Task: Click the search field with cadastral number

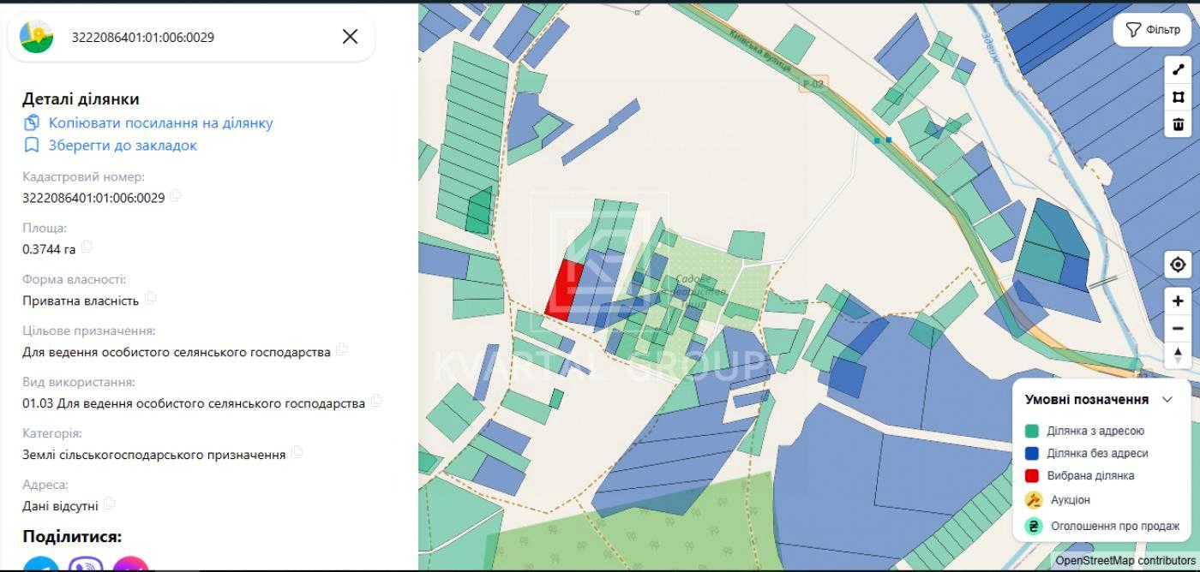Action: click(x=197, y=37)
